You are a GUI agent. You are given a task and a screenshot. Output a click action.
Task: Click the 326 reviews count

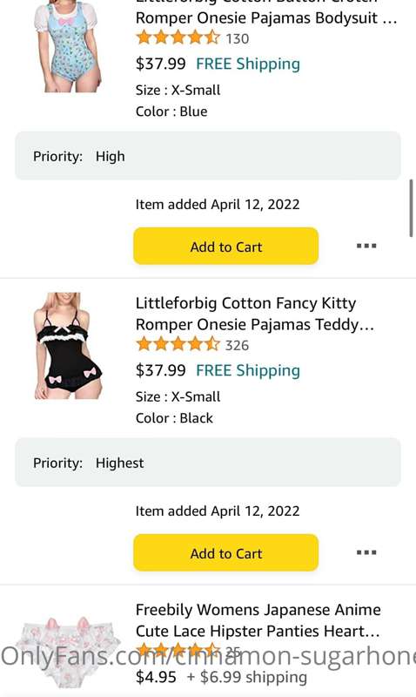pyautogui.click(x=237, y=345)
